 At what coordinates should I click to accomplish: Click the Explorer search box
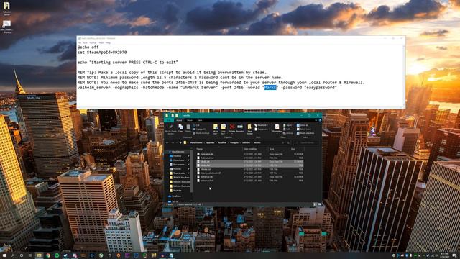[x=307, y=142]
